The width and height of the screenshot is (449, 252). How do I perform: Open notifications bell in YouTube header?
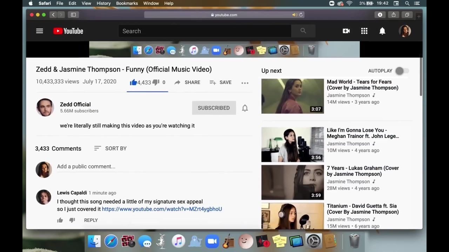(382, 31)
